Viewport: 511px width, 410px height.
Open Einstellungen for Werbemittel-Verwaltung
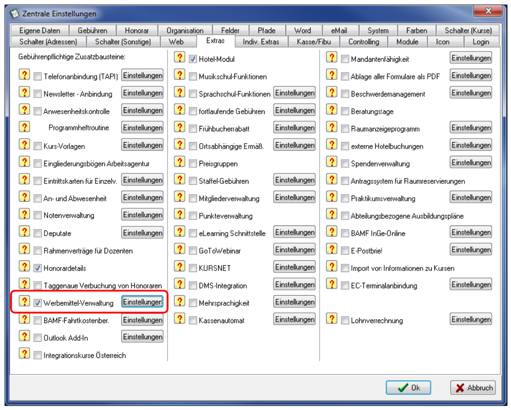pyautogui.click(x=142, y=302)
